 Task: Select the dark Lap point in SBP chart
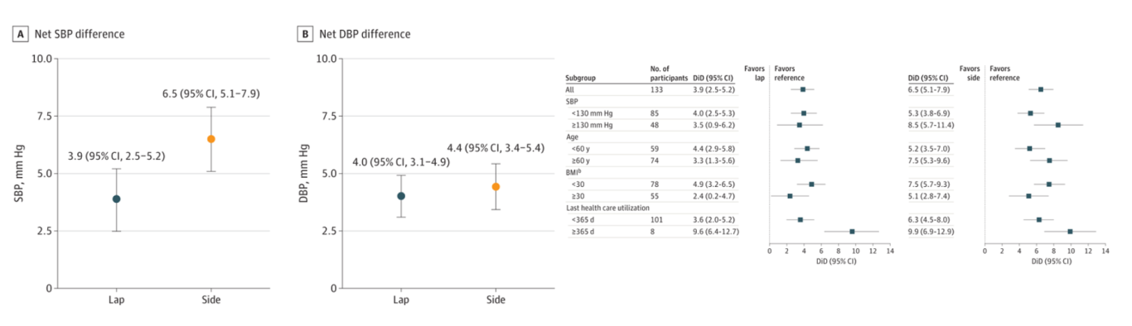[117, 199]
